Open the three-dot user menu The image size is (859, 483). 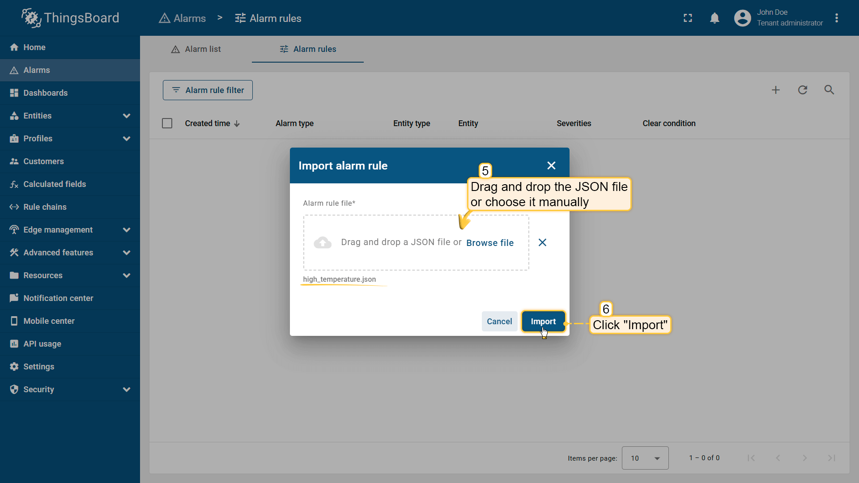(x=837, y=18)
